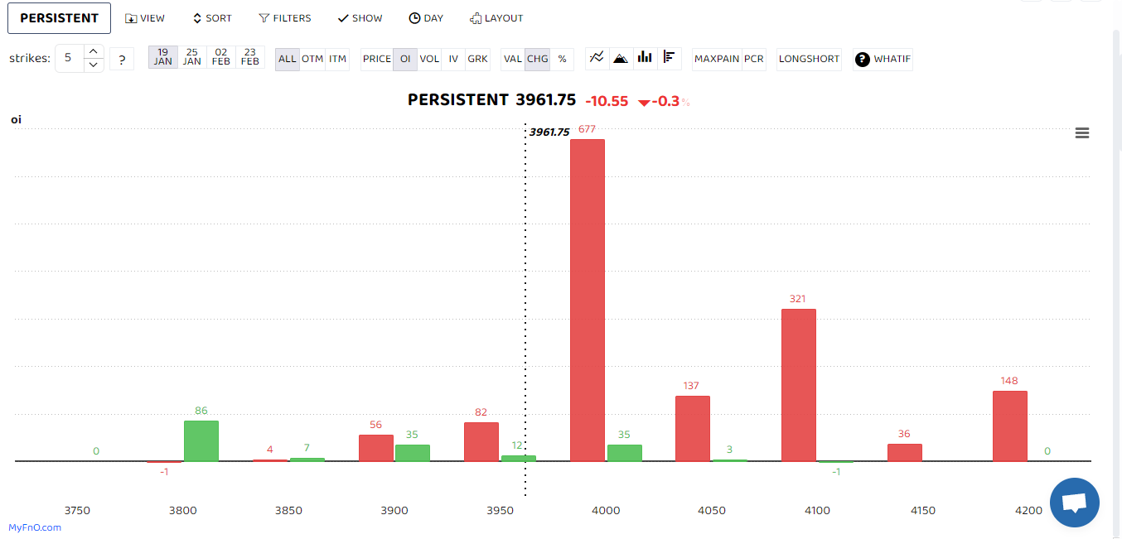Select the line chart view icon
The image size is (1122, 539).
coord(597,58)
